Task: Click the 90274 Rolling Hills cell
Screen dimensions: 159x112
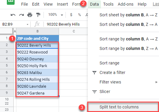Action: [37, 79]
